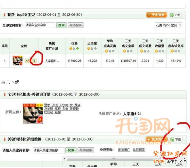Viewport: 190px width, 168px height.
Task: Click the horizontal scrollbar left arrow
Action: 64,158
